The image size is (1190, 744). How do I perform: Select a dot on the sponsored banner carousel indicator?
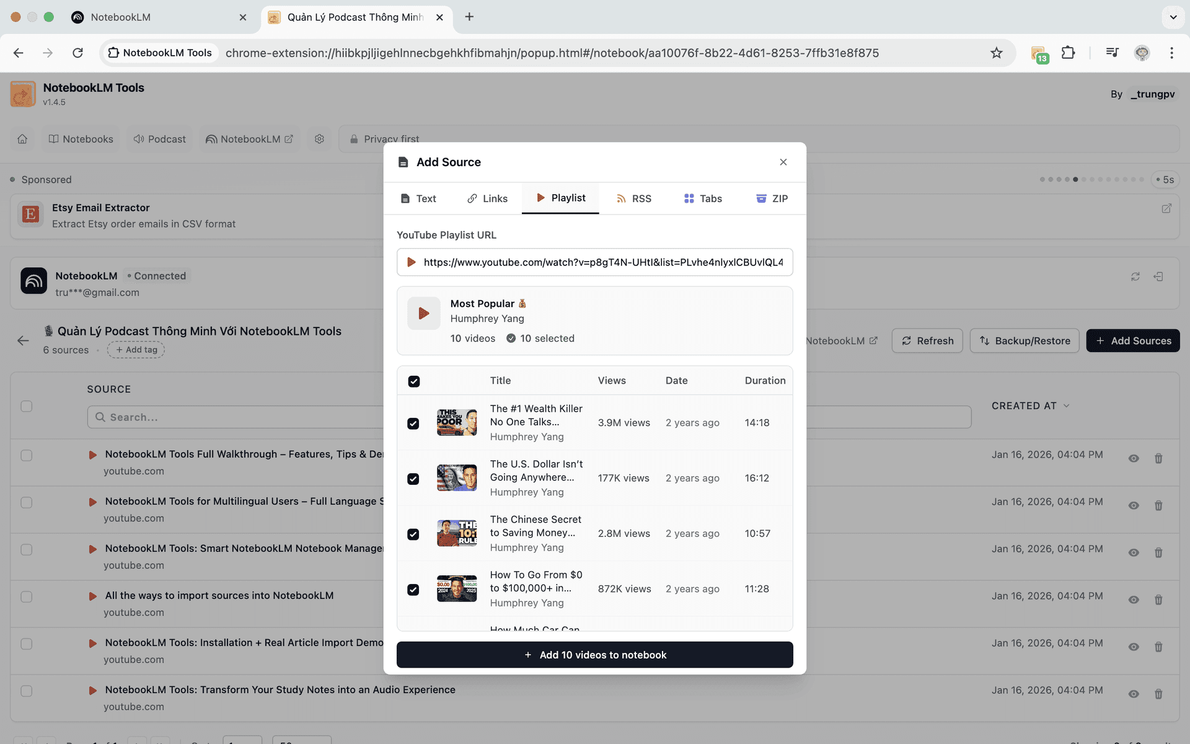point(1075,179)
